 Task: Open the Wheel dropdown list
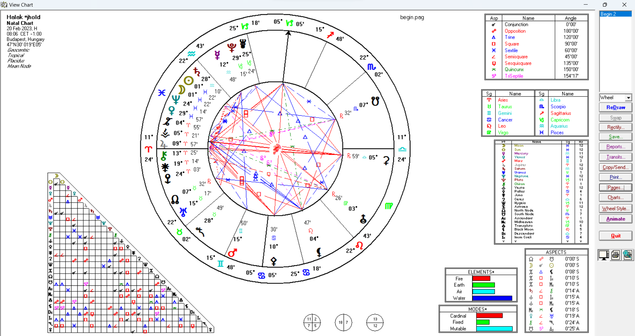[628, 98]
